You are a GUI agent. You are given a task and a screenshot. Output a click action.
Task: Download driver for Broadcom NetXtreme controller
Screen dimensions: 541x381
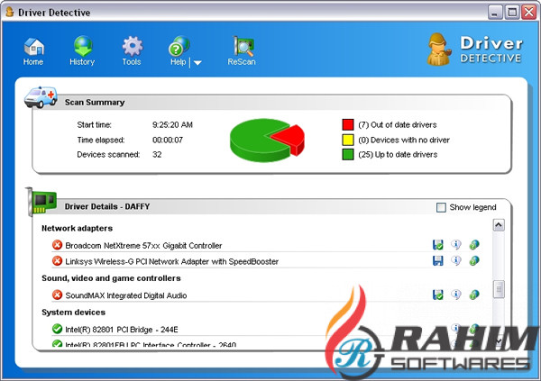[438, 245]
